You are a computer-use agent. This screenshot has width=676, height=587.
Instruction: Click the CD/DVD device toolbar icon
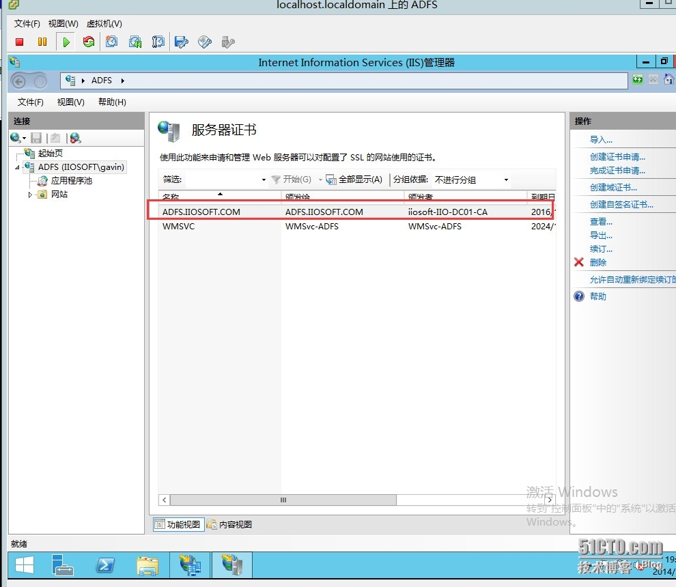[x=205, y=42]
